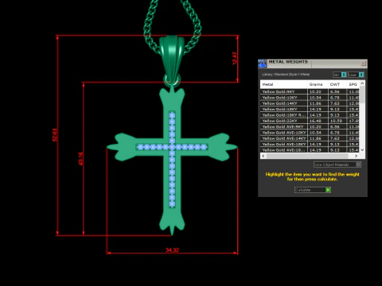Close the Metal Weights panel

pyautogui.click(x=363, y=64)
